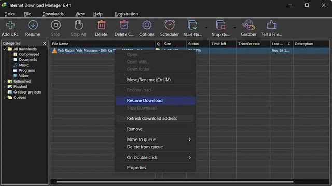The width and height of the screenshot is (332, 186).
Task: Click the Stop toolbar icon
Action: tap(56, 25)
